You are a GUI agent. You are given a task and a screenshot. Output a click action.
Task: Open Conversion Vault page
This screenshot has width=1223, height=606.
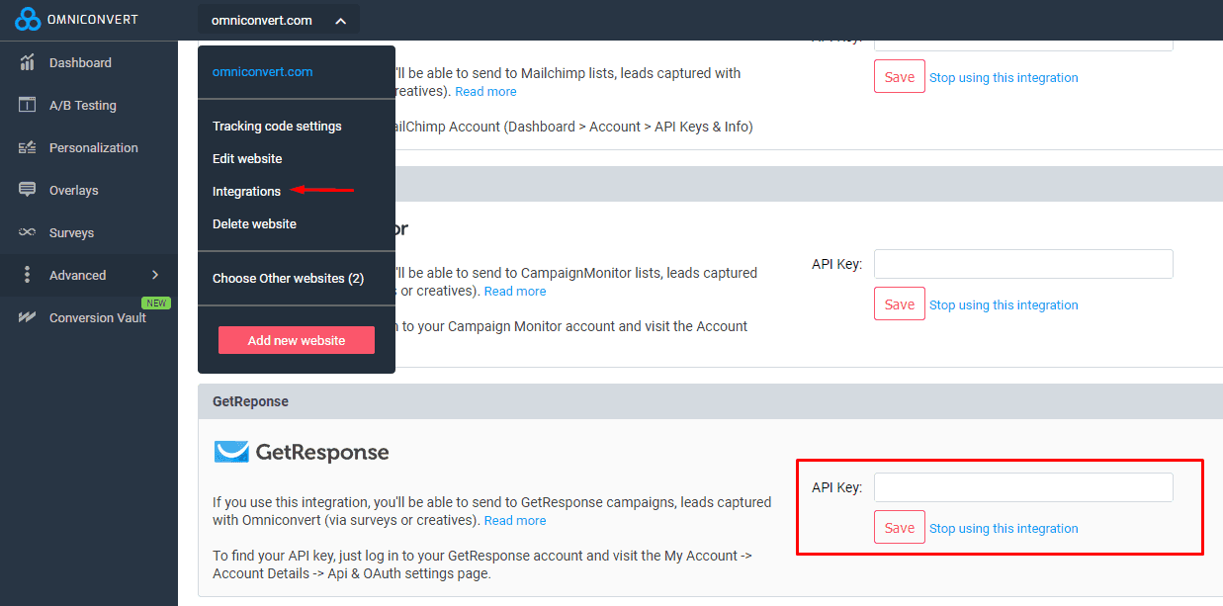tap(98, 317)
